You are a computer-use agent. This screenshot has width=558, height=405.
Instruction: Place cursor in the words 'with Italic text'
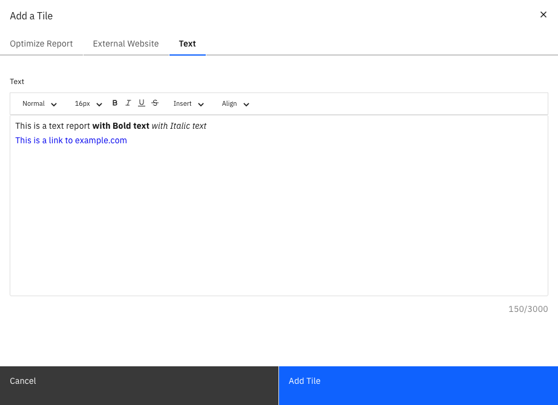click(x=179, y=126)
